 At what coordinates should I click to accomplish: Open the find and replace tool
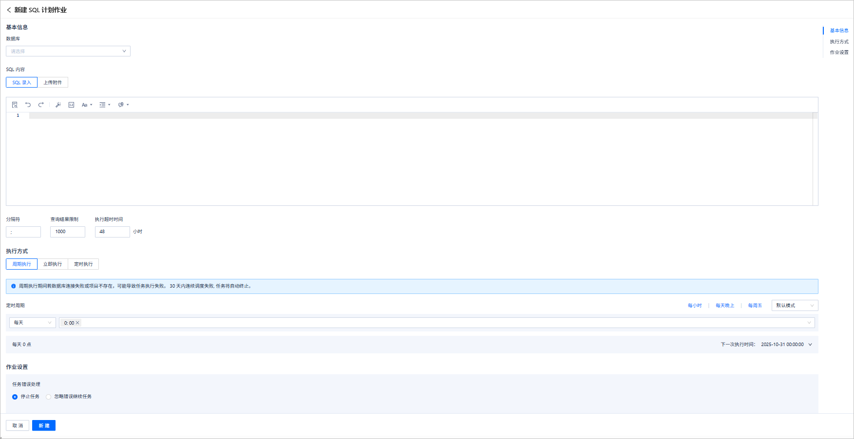click(15, 105)
